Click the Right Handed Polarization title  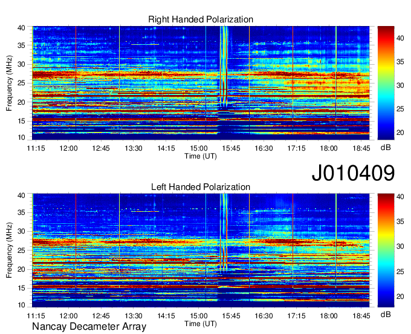click(201, 19)
